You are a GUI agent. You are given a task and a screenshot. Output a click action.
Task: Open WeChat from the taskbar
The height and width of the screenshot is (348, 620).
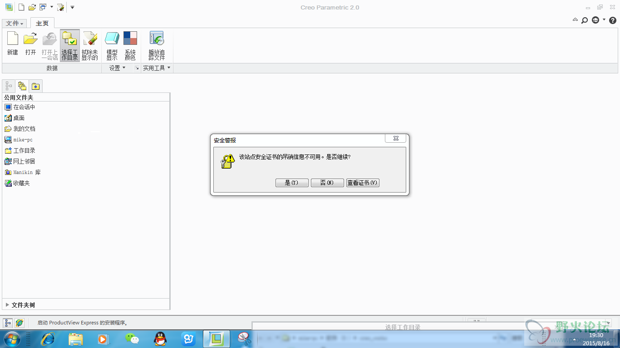click(132, 338)
